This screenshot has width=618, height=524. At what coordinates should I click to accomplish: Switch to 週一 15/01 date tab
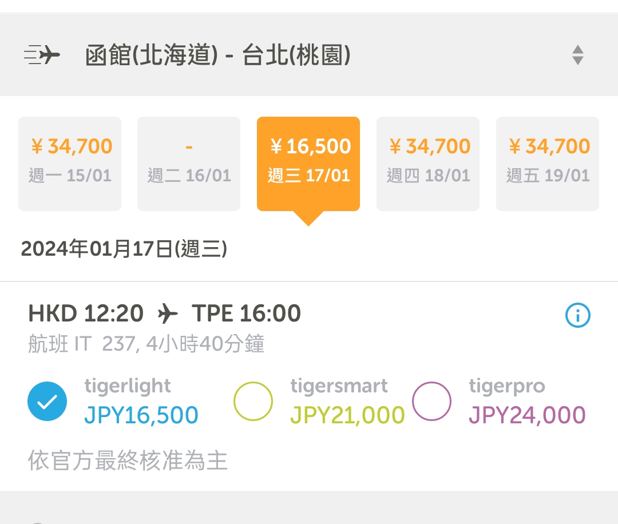(x=70, y=164)
